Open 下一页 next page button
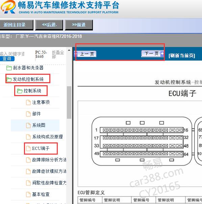 point(152,53)
